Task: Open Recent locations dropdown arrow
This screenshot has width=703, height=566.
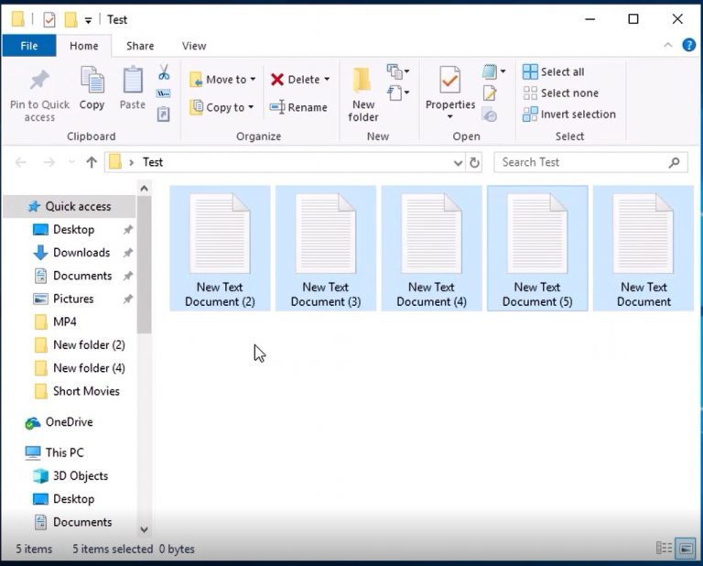Action: coord(71,162)
